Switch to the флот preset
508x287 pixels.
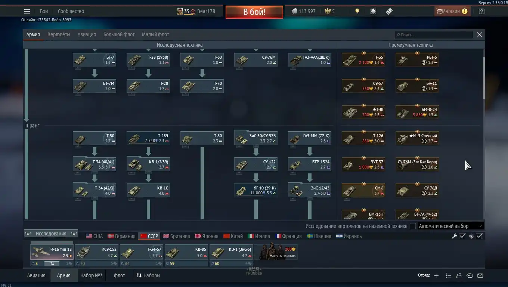pyautogui.click(x=120, y=275)
